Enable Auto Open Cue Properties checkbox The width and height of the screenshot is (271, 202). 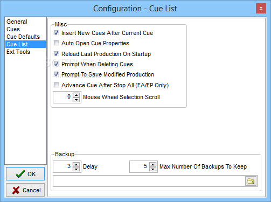57,43
